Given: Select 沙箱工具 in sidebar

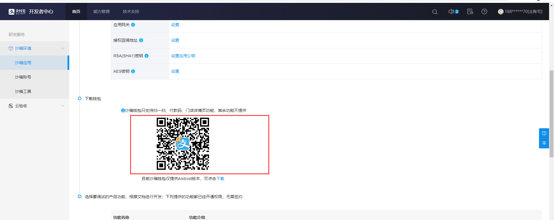Looking at the screenshot, I should click(35, 91).
